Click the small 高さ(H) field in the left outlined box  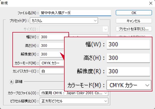coord(52,45)
